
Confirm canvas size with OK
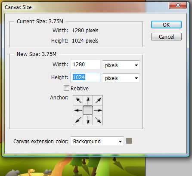(166, 25)
